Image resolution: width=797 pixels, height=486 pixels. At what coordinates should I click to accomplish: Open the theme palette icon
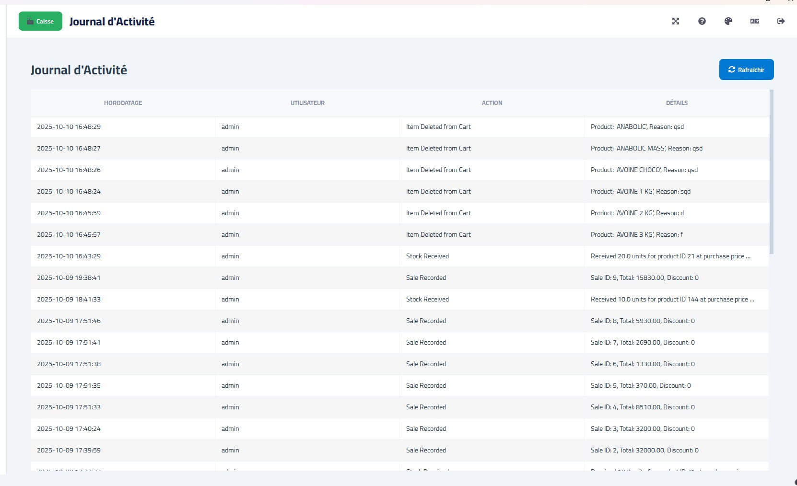pyautogui.click(x=728, y=21)
